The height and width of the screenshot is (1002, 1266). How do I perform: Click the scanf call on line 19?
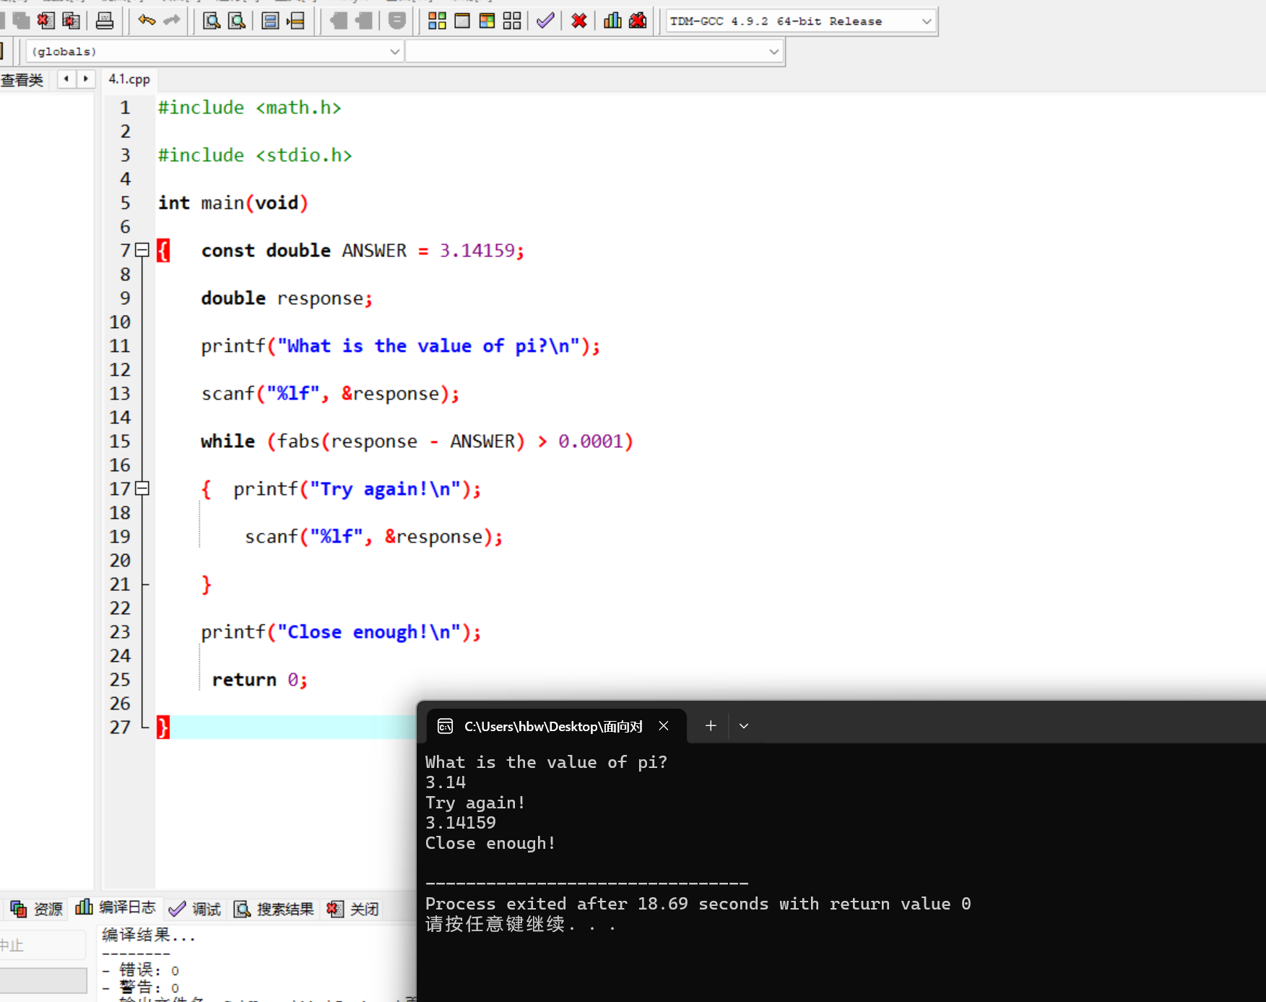[373, 537]
